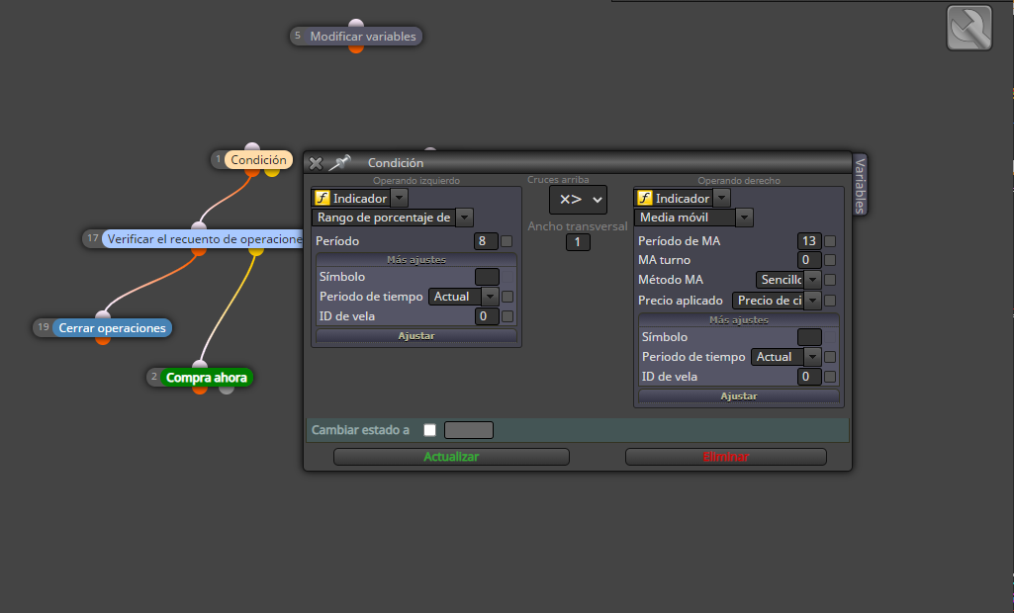Image resolution: width=1014 pixels, height=613 pixels.
Task: Toggle left operand Periodo de tiempo checkbox
Action: point(507,297)
